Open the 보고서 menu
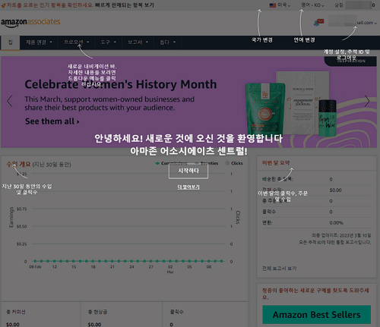The width and height of the screenshot is (380, 327). (x=138, y=42)
